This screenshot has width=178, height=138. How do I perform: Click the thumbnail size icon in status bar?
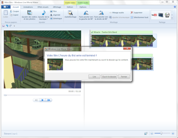click(x=146, y=134)
